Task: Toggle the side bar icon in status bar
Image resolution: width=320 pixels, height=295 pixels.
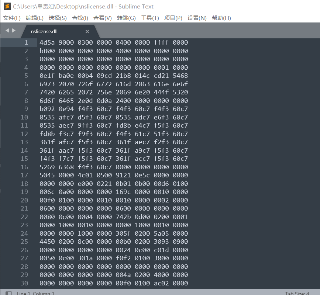Action: click(8, 293)
